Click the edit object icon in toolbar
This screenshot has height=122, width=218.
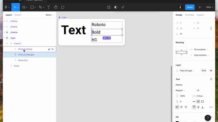coord(109,7)
